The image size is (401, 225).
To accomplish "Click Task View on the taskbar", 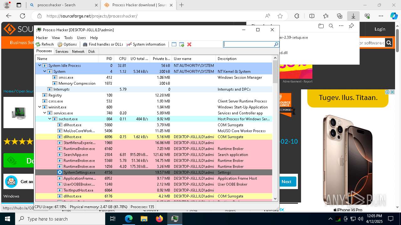I will (x=113, y=219).
